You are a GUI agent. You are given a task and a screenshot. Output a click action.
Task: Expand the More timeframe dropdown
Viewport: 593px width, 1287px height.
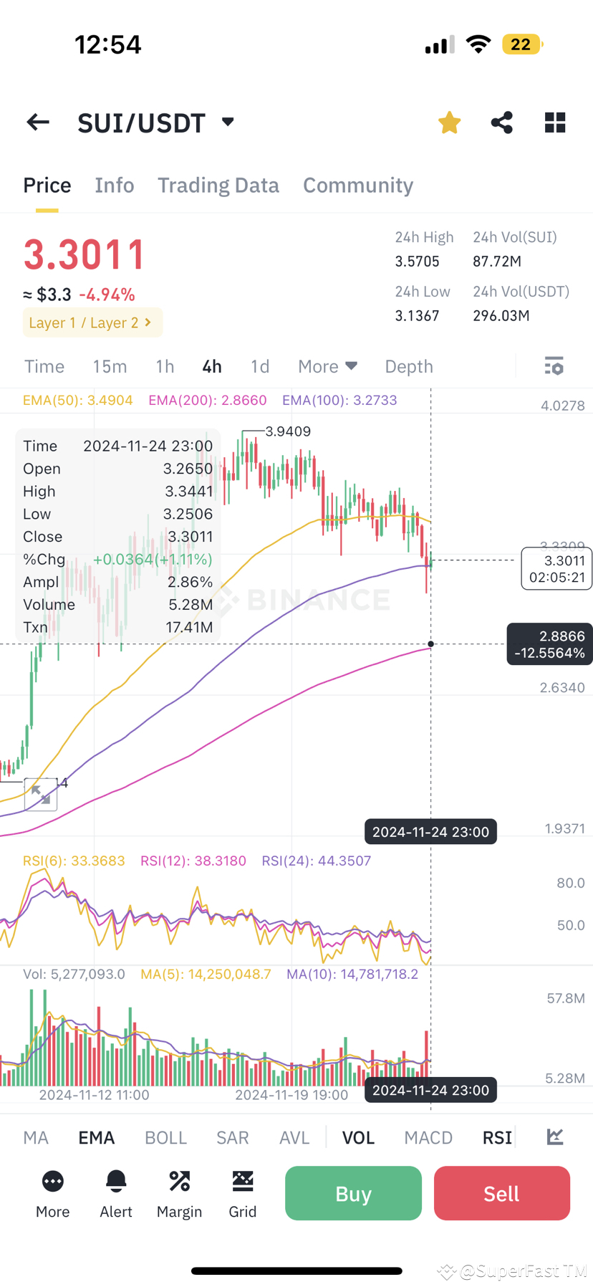[x=327, y=366]
